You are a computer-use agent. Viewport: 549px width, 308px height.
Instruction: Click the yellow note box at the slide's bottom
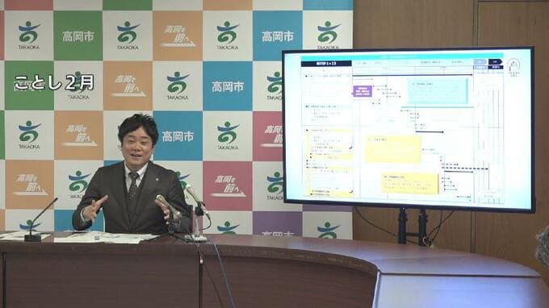tap(410, 183)
